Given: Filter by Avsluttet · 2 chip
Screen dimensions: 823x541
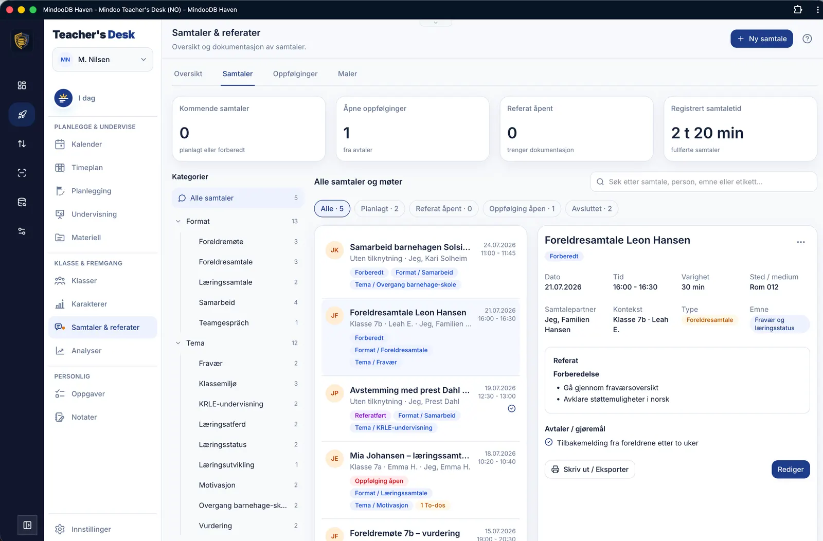Looking at the screenshot, I should coord(592,209).
